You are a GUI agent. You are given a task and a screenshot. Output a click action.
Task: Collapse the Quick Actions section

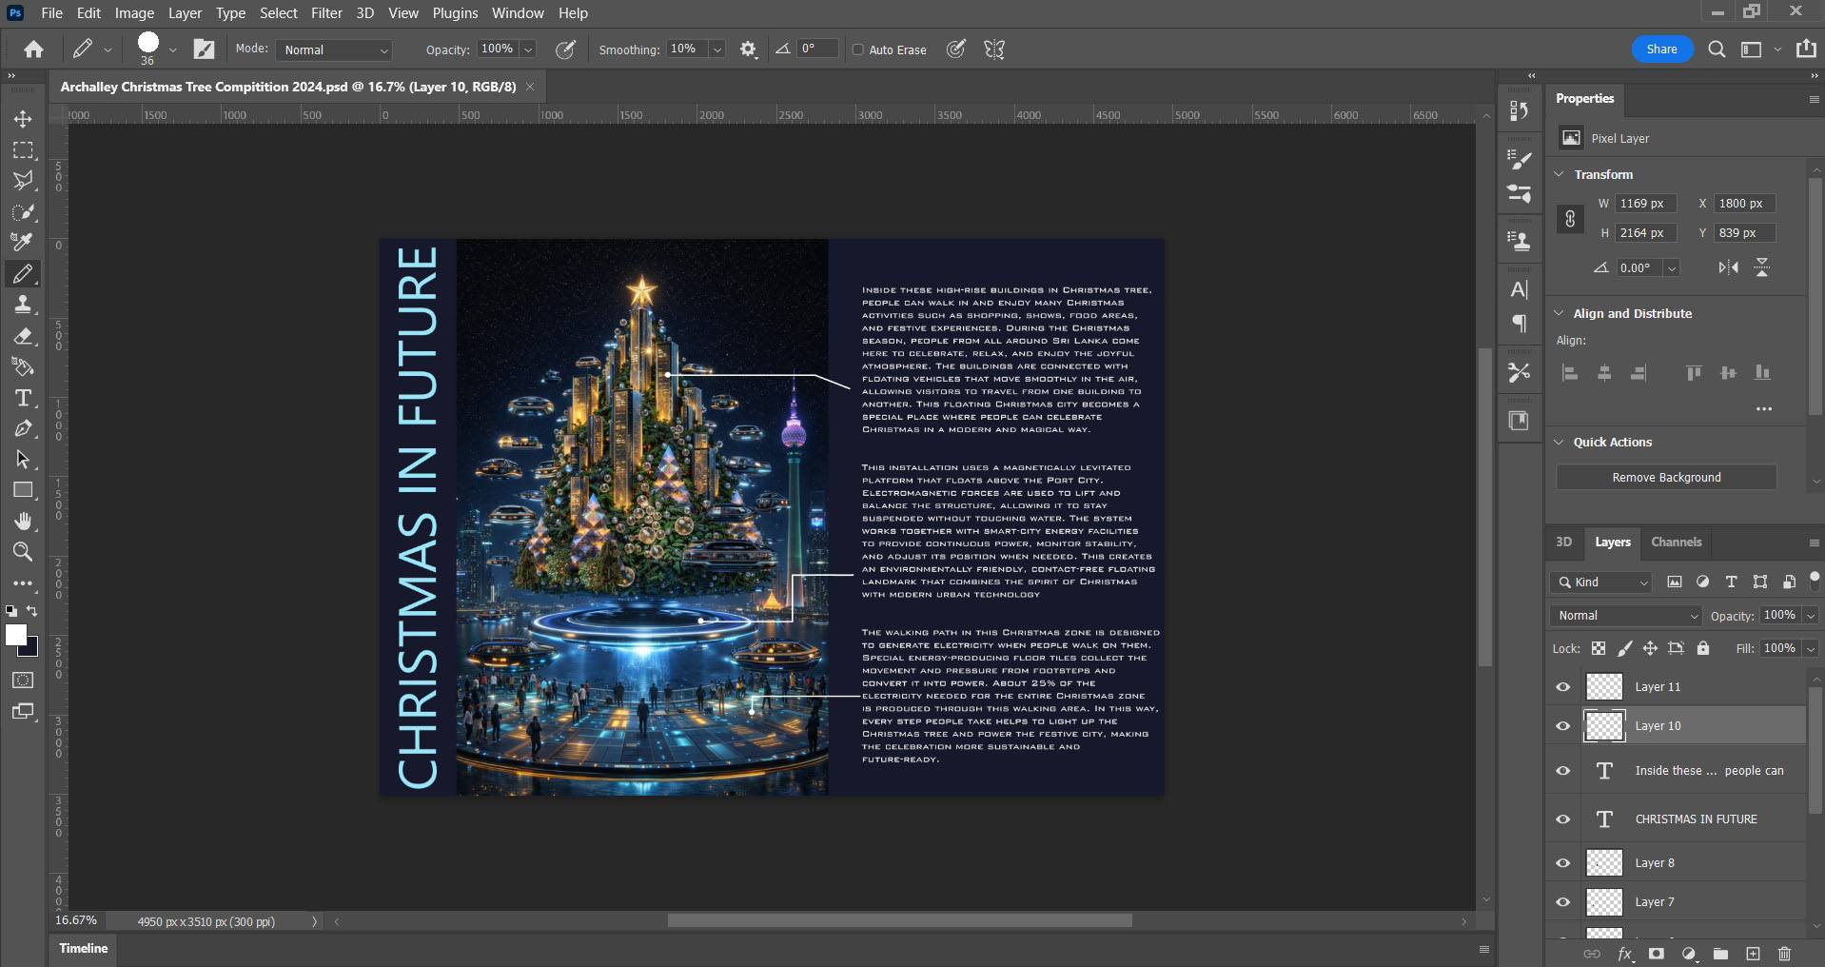tap(1560, 443)
